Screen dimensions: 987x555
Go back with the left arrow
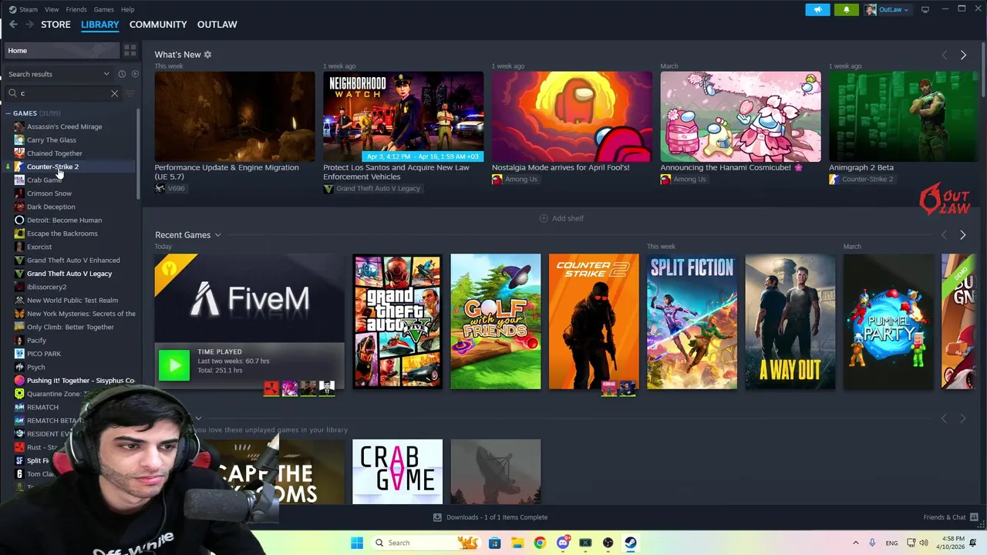13,25
